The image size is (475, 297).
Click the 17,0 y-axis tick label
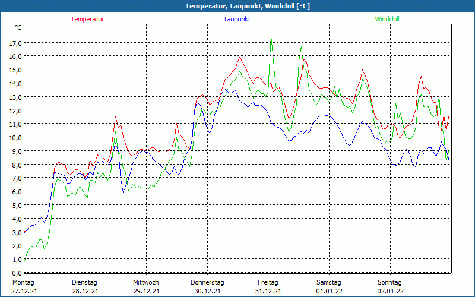pyautogui.click(x=15, y=43)
